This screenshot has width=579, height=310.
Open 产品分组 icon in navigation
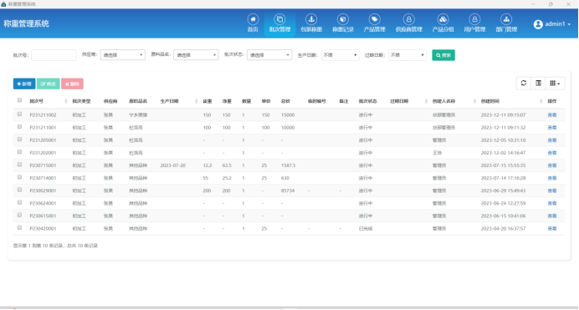pyautogui.click(x=443, y=19)
